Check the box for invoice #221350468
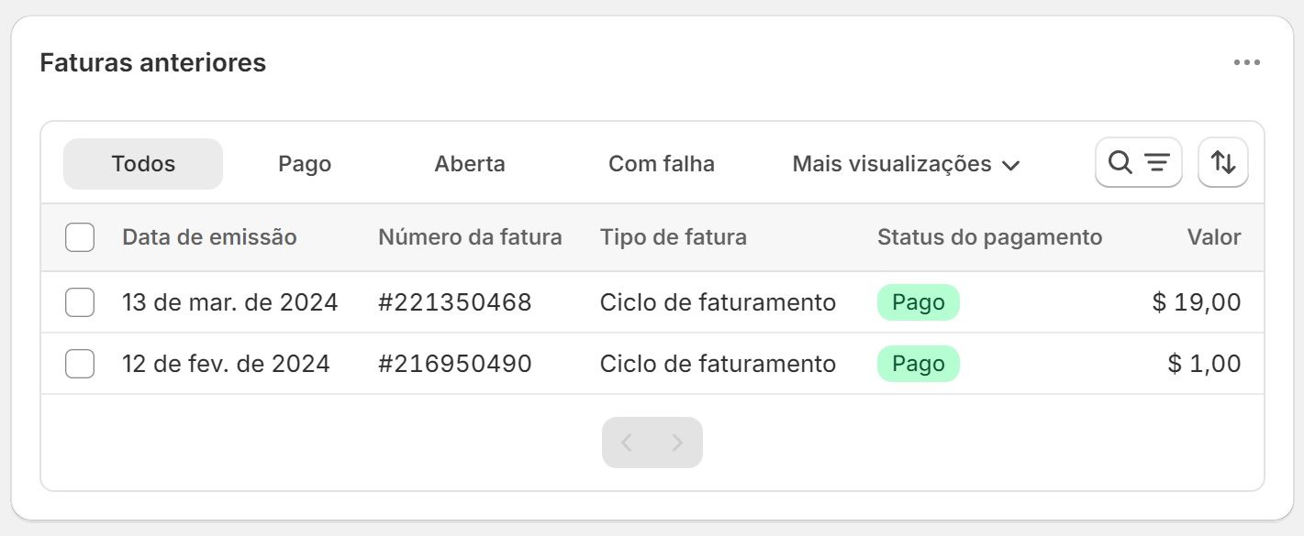The width and height of the screenshot is (1304, 536). click(x=80, y=302)
